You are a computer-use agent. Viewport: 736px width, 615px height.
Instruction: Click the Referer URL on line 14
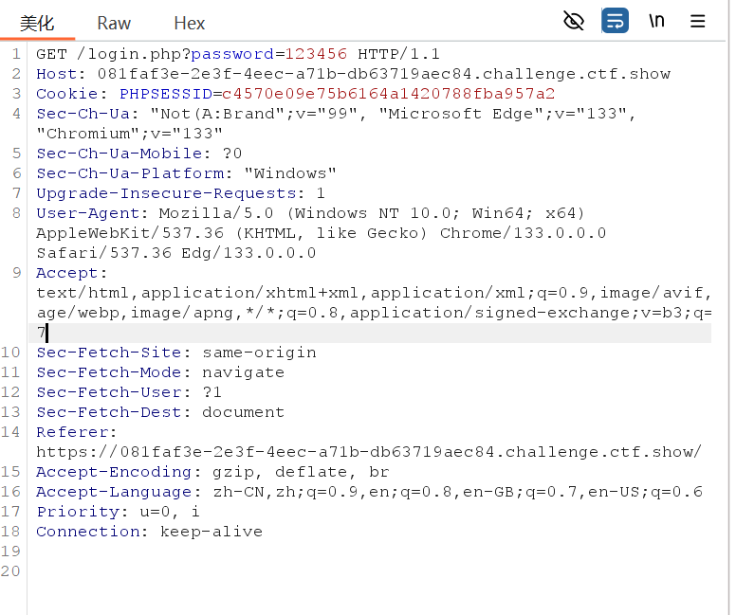coord(368,452)
